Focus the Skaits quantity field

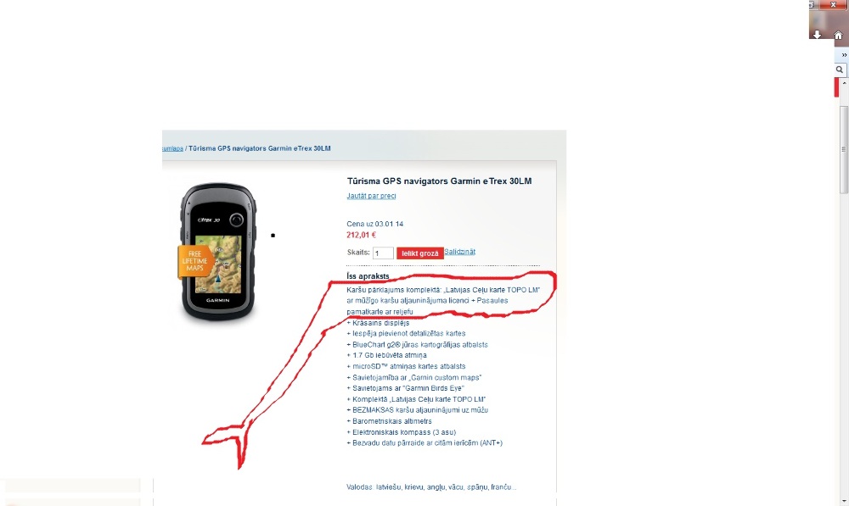coord(383,253)
